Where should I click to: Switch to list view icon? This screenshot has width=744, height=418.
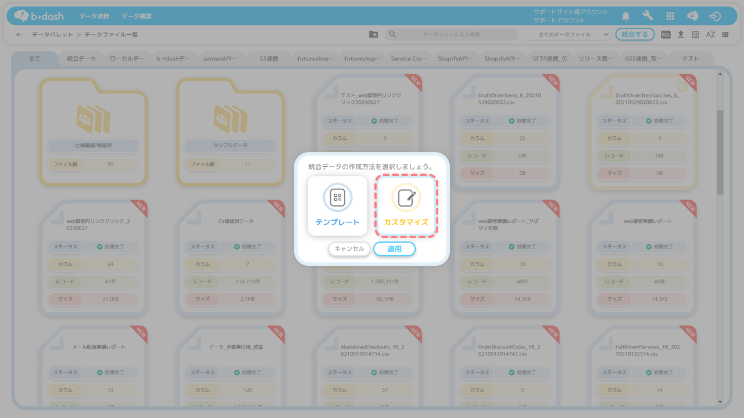pos(725,35)
